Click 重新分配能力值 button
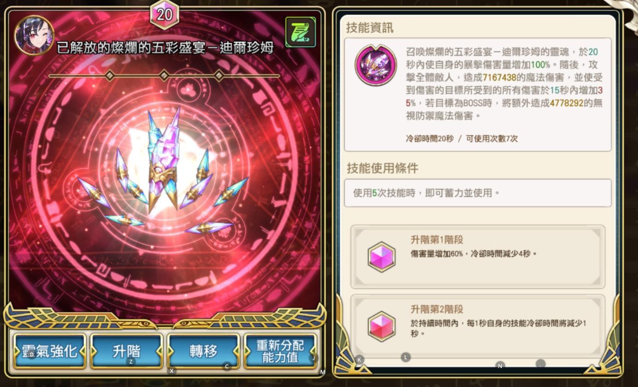638x387 pixels. pos(280,351)
